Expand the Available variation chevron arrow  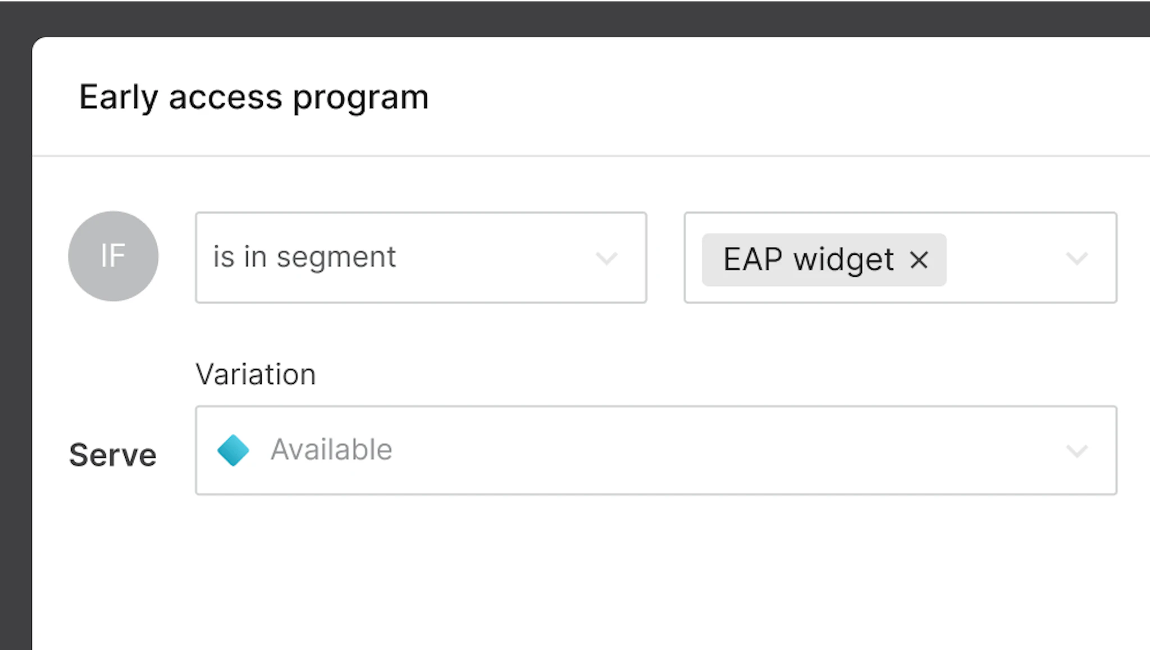[x=1076, y=451]
